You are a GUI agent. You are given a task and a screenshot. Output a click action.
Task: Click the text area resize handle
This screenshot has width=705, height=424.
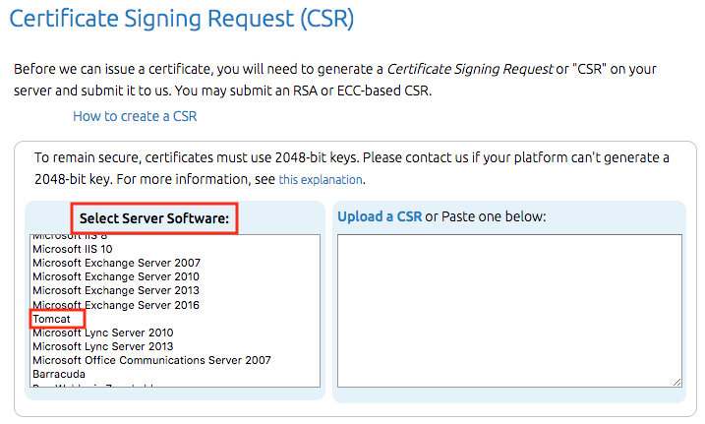(677, 382)
